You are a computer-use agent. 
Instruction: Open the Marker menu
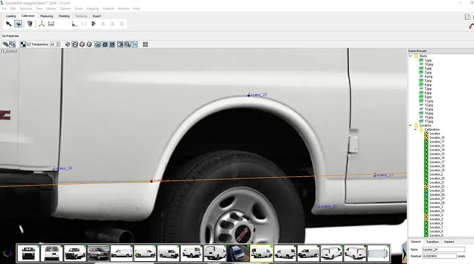[51, 8]
